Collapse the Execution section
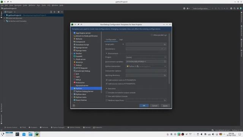The image size is (243, 137). [x=106, y=89]
